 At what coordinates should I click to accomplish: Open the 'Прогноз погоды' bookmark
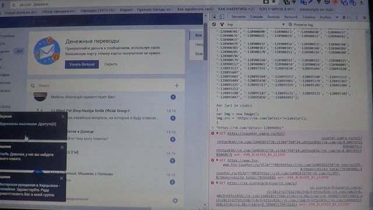point(154,9)
